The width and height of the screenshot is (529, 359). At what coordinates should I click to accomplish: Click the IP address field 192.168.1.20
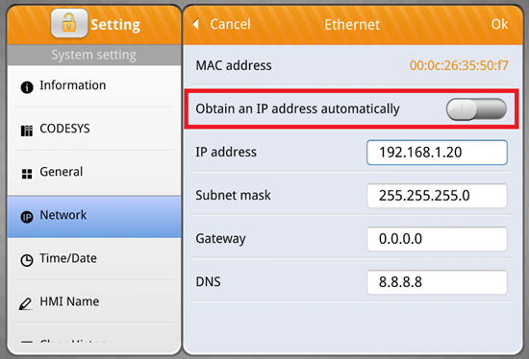click(437, 153)
